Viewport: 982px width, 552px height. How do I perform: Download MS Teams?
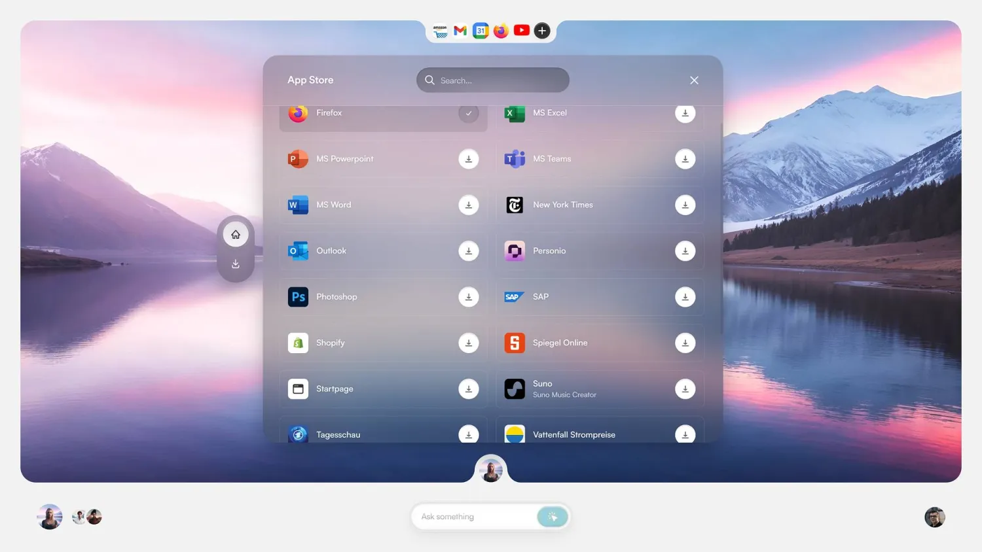coord(685,159)
